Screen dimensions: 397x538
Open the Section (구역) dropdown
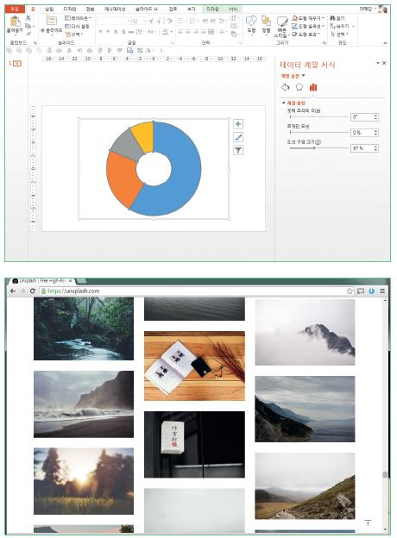[x=74, y=34]
